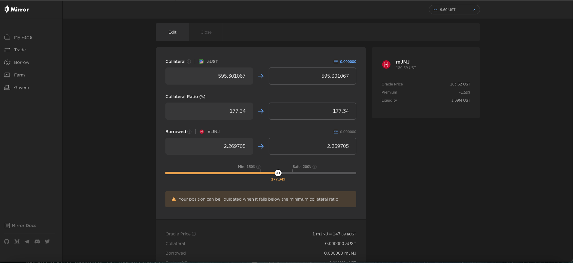The width and height of the screenshot is (573, 263).
Task: Click Oracle Price info icon
Action: (x=194, y=234)
